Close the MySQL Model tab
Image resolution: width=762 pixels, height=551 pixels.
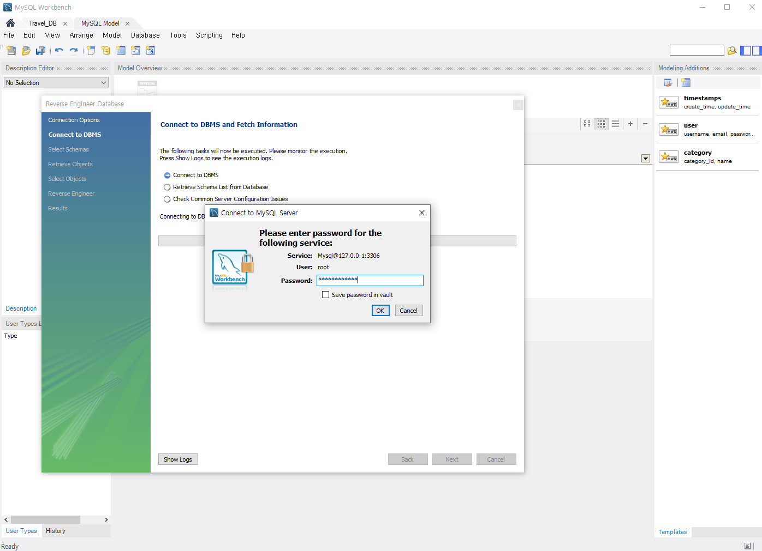pos(127,23)
